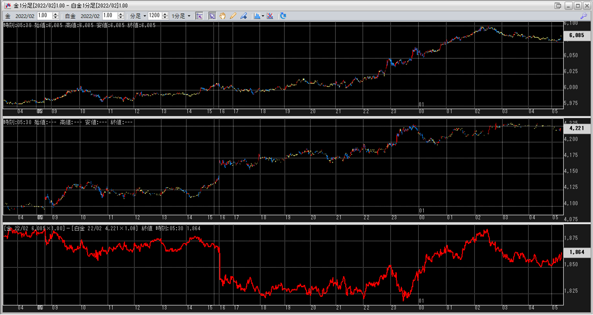Image resolution: width=593 pixels, height=315 pixels.
Task: Open the bar chart indicator icon
Action: [x=257, y=16]
